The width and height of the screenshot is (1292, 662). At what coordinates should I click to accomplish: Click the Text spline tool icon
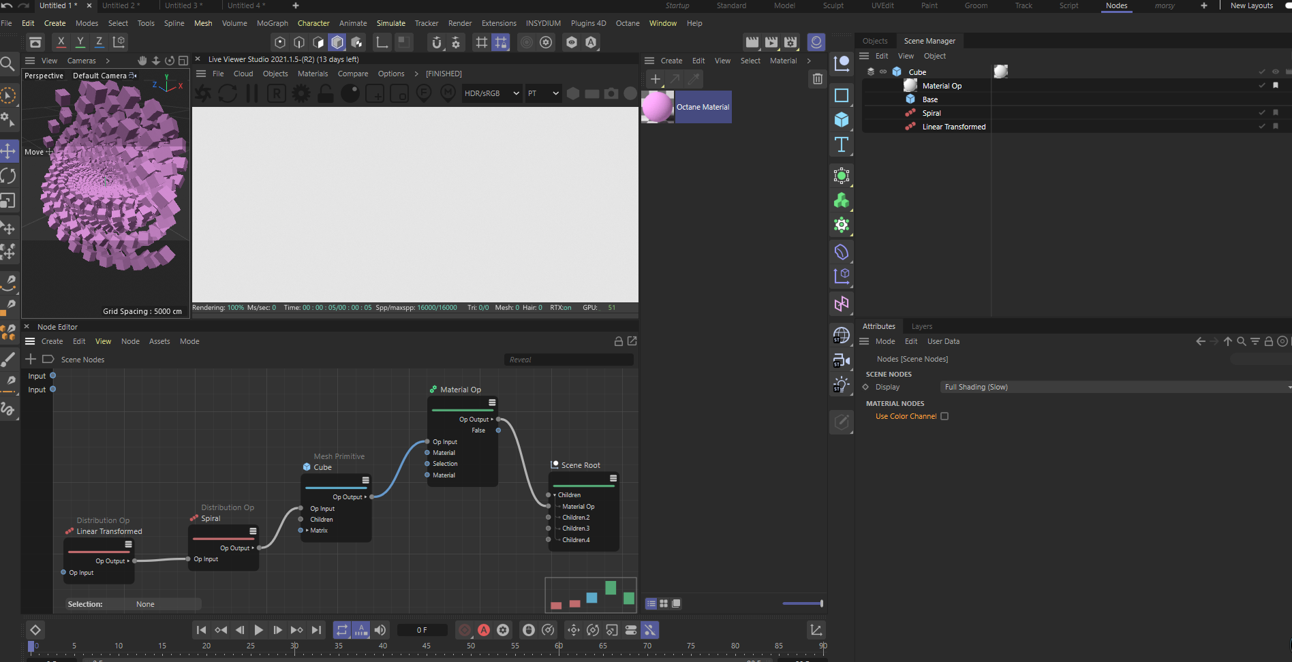point(842,144)
